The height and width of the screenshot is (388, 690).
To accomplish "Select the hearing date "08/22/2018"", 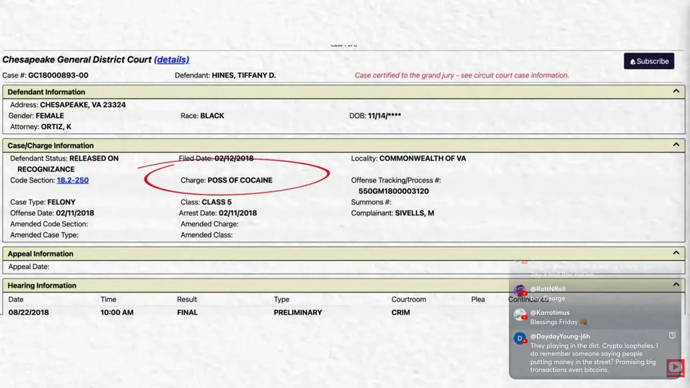I will click(29, 312).
